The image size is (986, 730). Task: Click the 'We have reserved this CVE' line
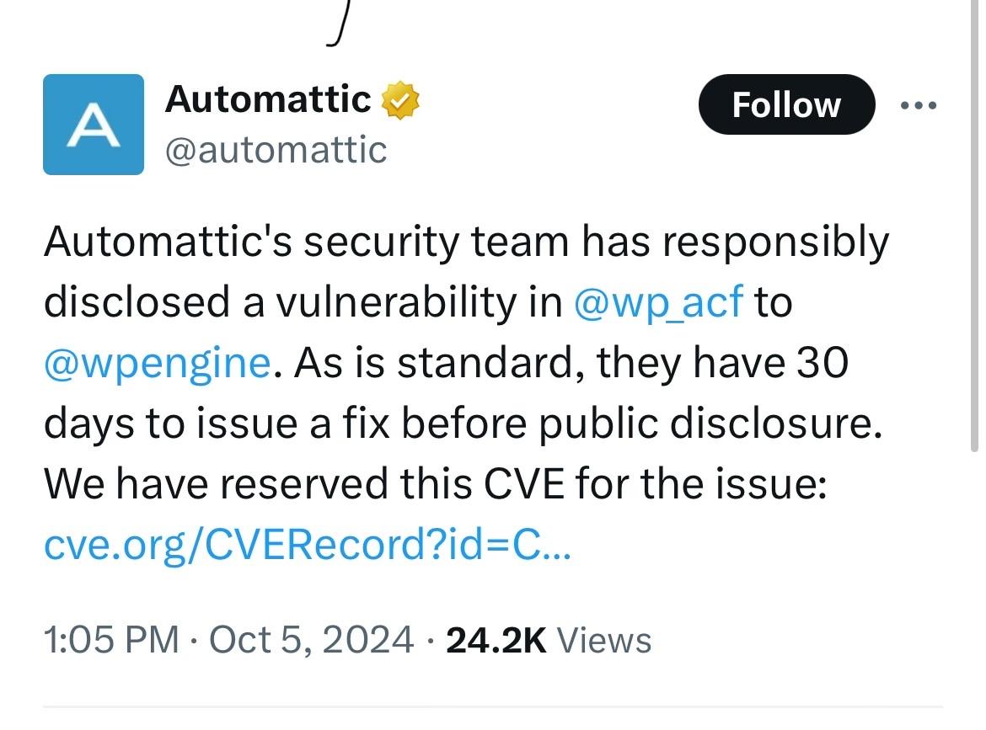coord(435,484)
